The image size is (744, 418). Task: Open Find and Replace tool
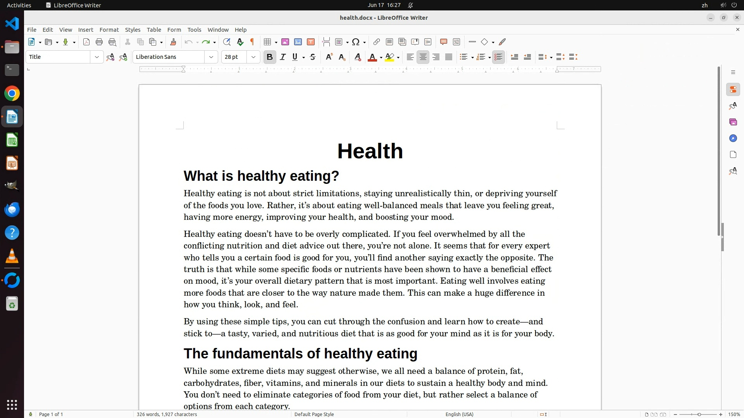click(x=227, y=42)
